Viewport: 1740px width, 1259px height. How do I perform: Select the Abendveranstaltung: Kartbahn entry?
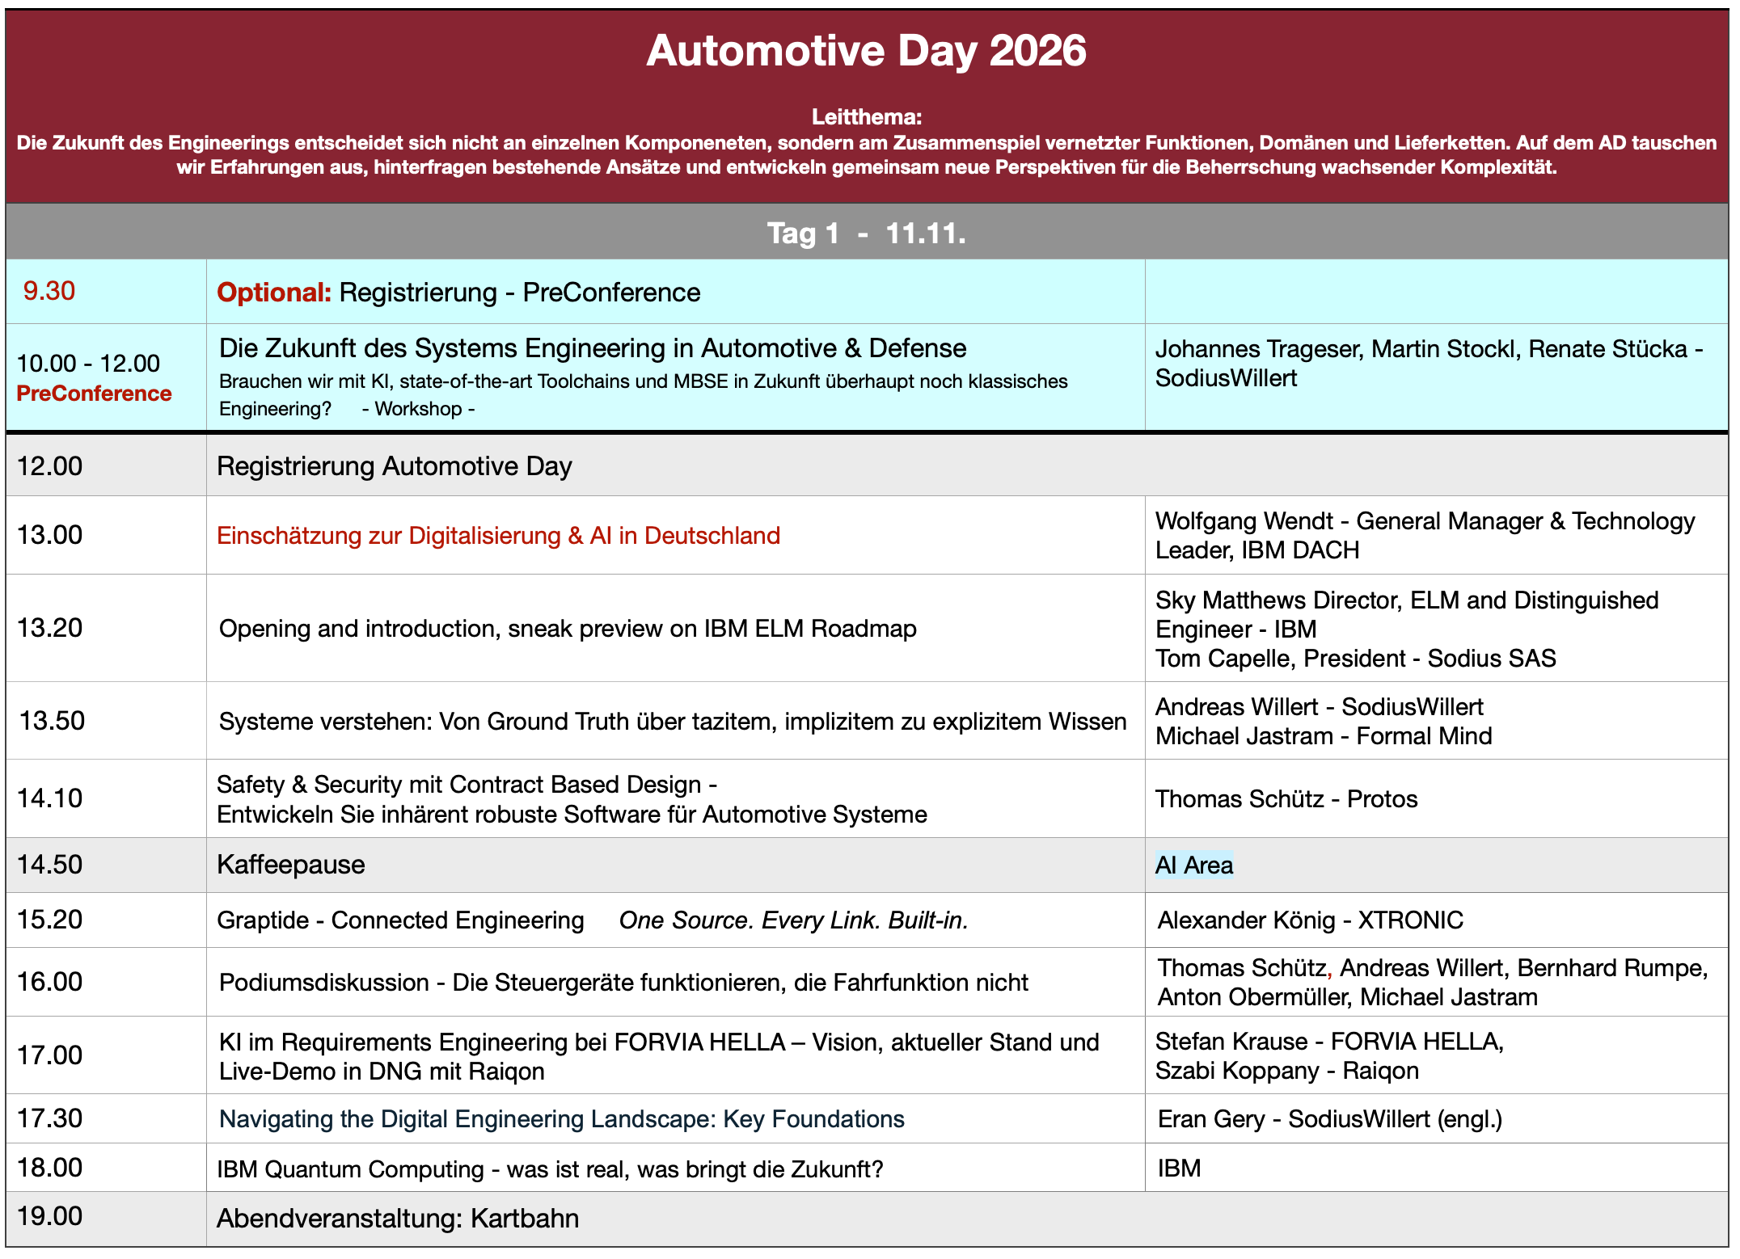click(398, 1219)
